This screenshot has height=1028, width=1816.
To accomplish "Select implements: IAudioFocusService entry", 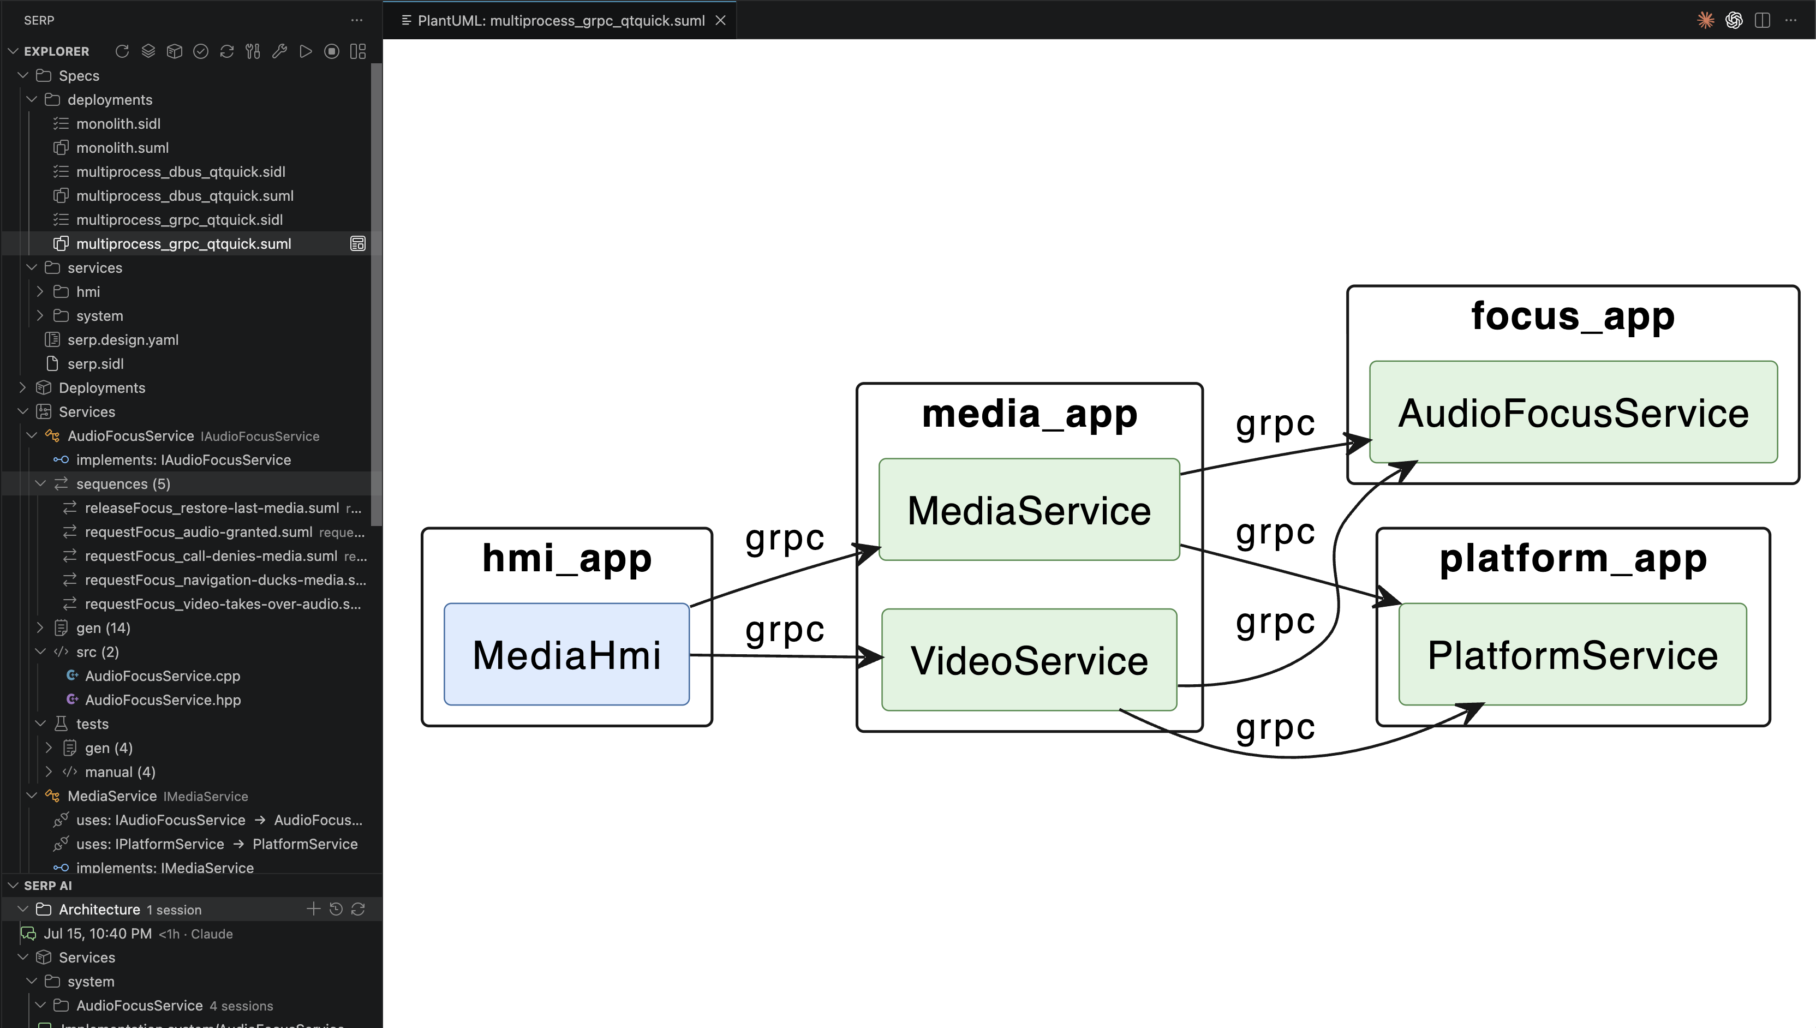I will click(x=187, y=459).
